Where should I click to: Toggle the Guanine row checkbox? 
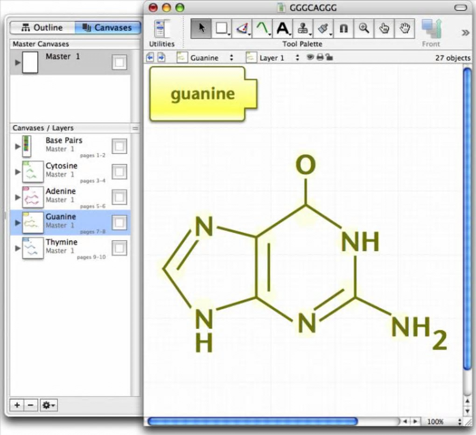click(119, 223)
